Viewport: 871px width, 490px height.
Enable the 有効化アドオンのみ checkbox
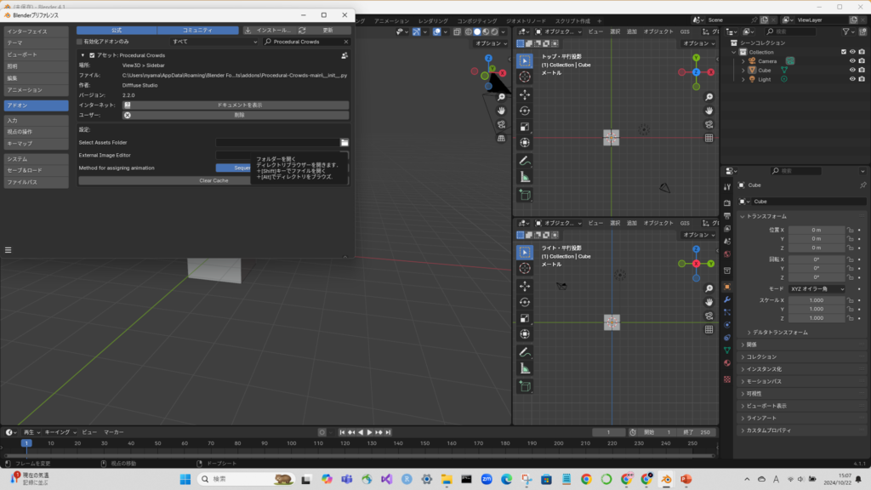[x=80, y=41]
